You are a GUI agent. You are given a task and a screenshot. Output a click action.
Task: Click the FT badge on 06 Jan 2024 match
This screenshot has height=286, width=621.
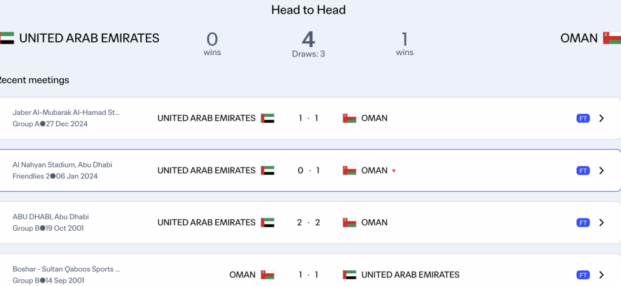click(583, 171)
